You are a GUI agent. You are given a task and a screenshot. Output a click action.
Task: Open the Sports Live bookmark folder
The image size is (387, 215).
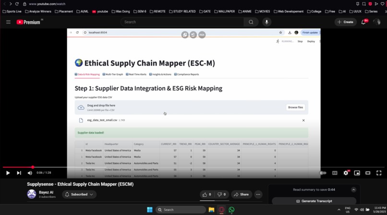(x=12, y=11)
